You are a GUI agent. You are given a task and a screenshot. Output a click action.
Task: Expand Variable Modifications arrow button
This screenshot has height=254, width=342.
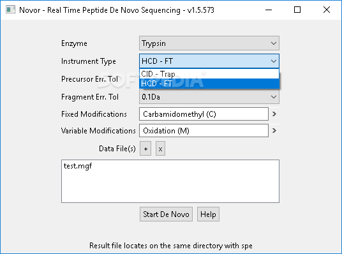(274, 131)
